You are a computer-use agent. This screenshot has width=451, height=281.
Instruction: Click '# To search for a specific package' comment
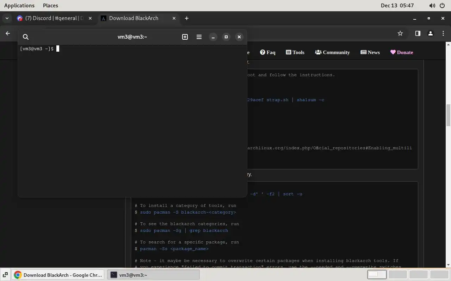(187, 242)
